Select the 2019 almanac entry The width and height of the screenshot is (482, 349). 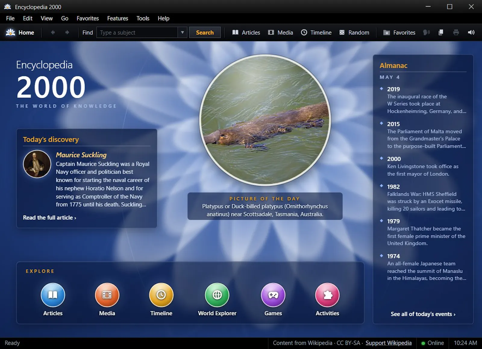[x=423, y=100]
